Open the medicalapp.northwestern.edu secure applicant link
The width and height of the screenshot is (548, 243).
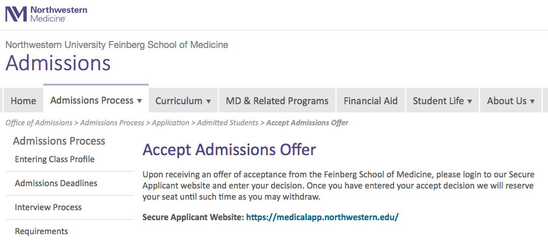point(322,217)
